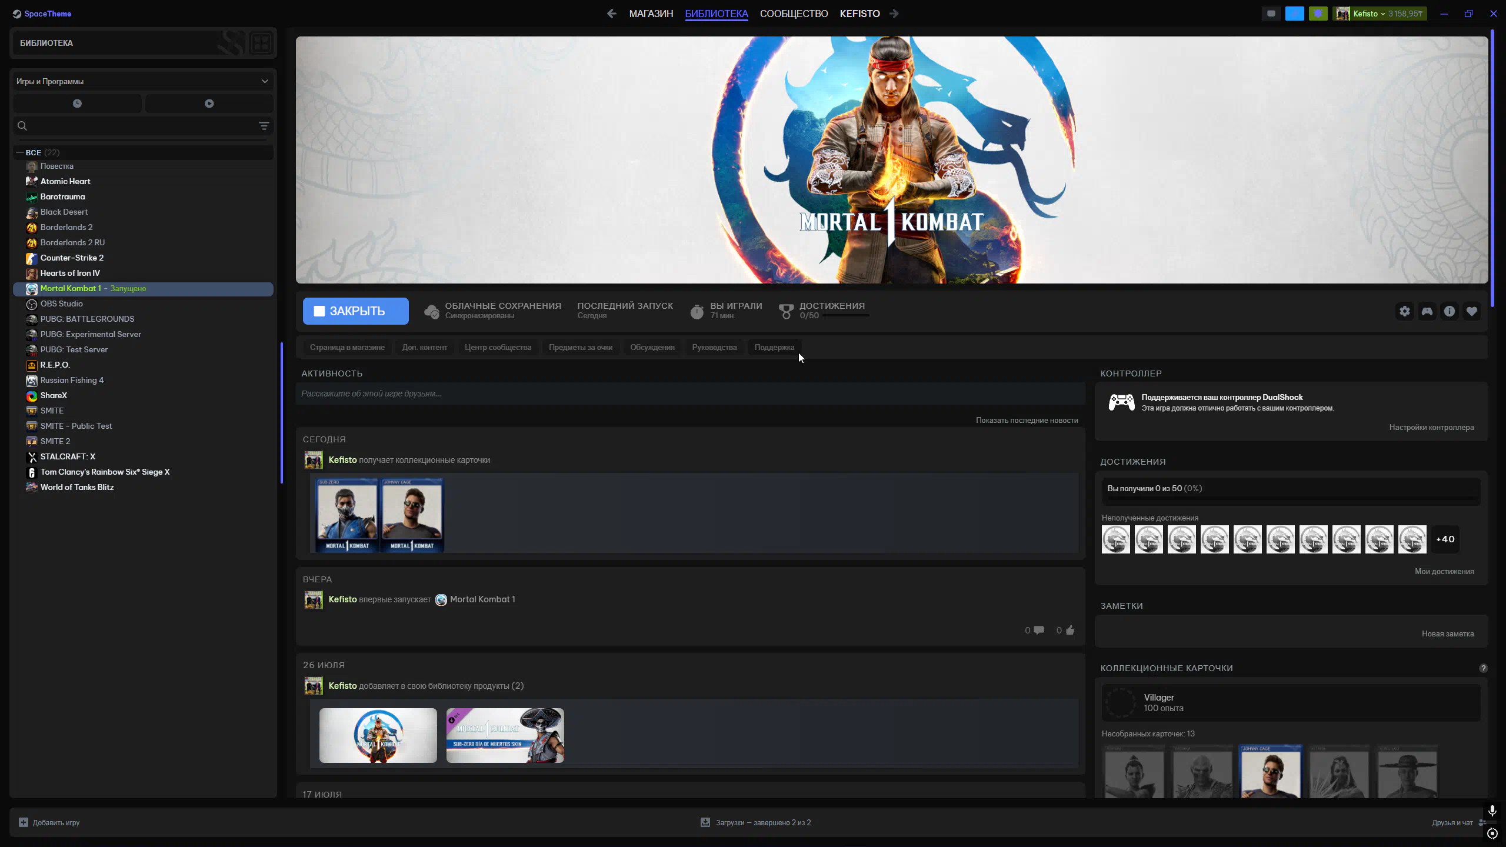Select OBS Studio in the library
This screenshot has width=1506, height=847.
[62, 304]
